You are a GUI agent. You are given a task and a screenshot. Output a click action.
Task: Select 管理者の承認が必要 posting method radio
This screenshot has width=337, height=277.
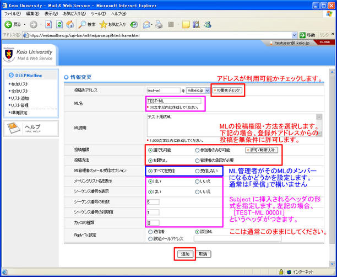tap(198, 160)
